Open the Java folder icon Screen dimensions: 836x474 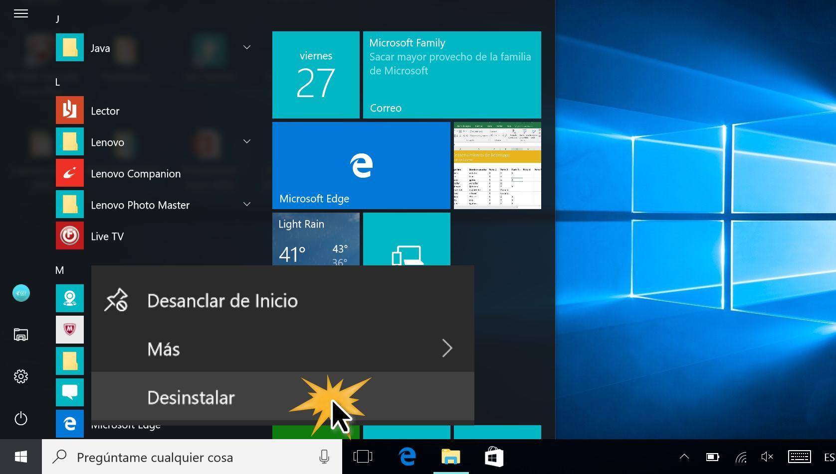tap(70, 48)
